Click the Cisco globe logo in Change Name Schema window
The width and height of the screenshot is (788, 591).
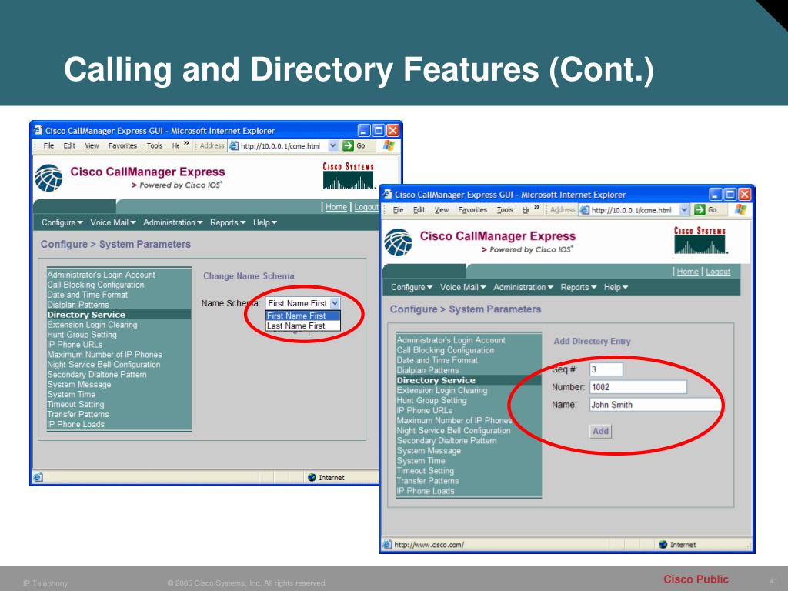[x=48, y=178]
